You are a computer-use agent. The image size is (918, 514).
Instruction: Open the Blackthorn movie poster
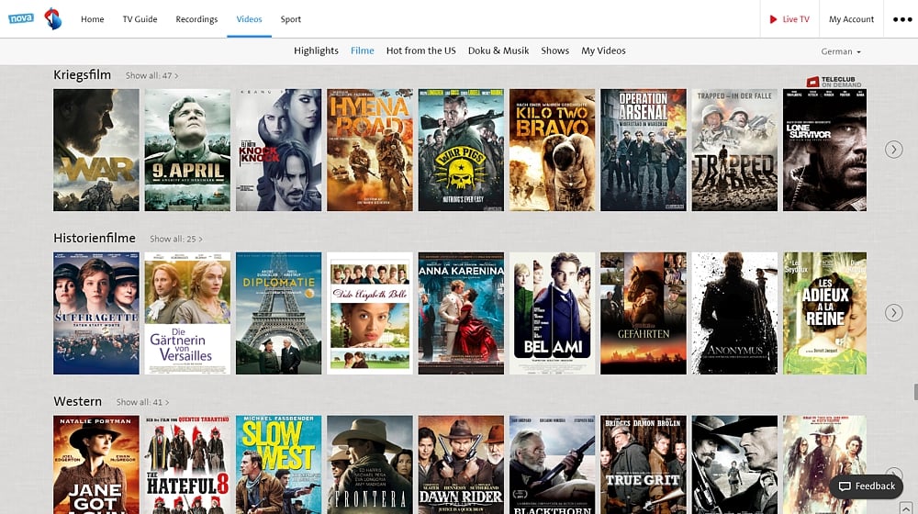[552, 464]
